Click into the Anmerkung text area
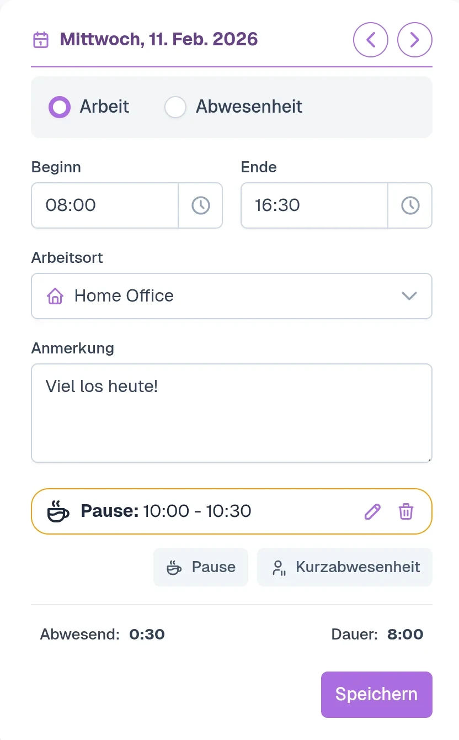 click(232, 420)
